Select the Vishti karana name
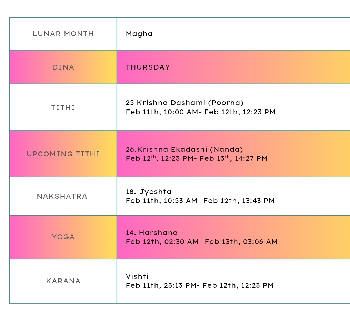350x326 pixels. tap(137, 276)
